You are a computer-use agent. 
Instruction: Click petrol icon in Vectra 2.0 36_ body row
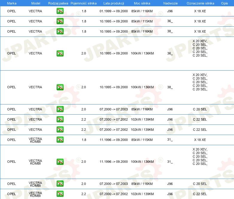coord(60,54)
